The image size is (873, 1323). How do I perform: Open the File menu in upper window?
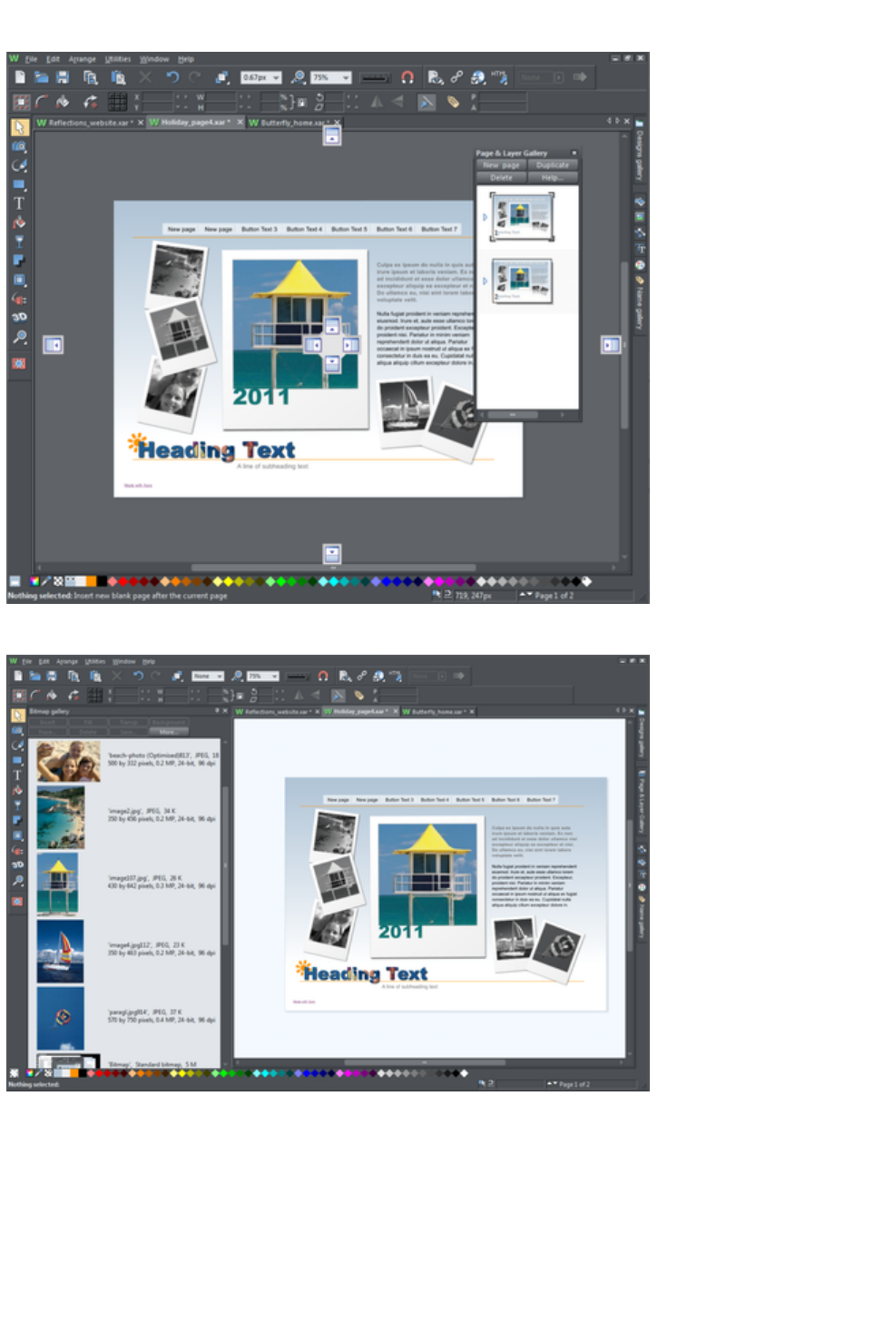click(x=31, y=59)
